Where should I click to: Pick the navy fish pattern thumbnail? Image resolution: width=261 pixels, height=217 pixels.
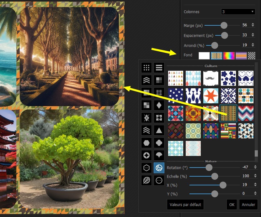coord(193,96)
